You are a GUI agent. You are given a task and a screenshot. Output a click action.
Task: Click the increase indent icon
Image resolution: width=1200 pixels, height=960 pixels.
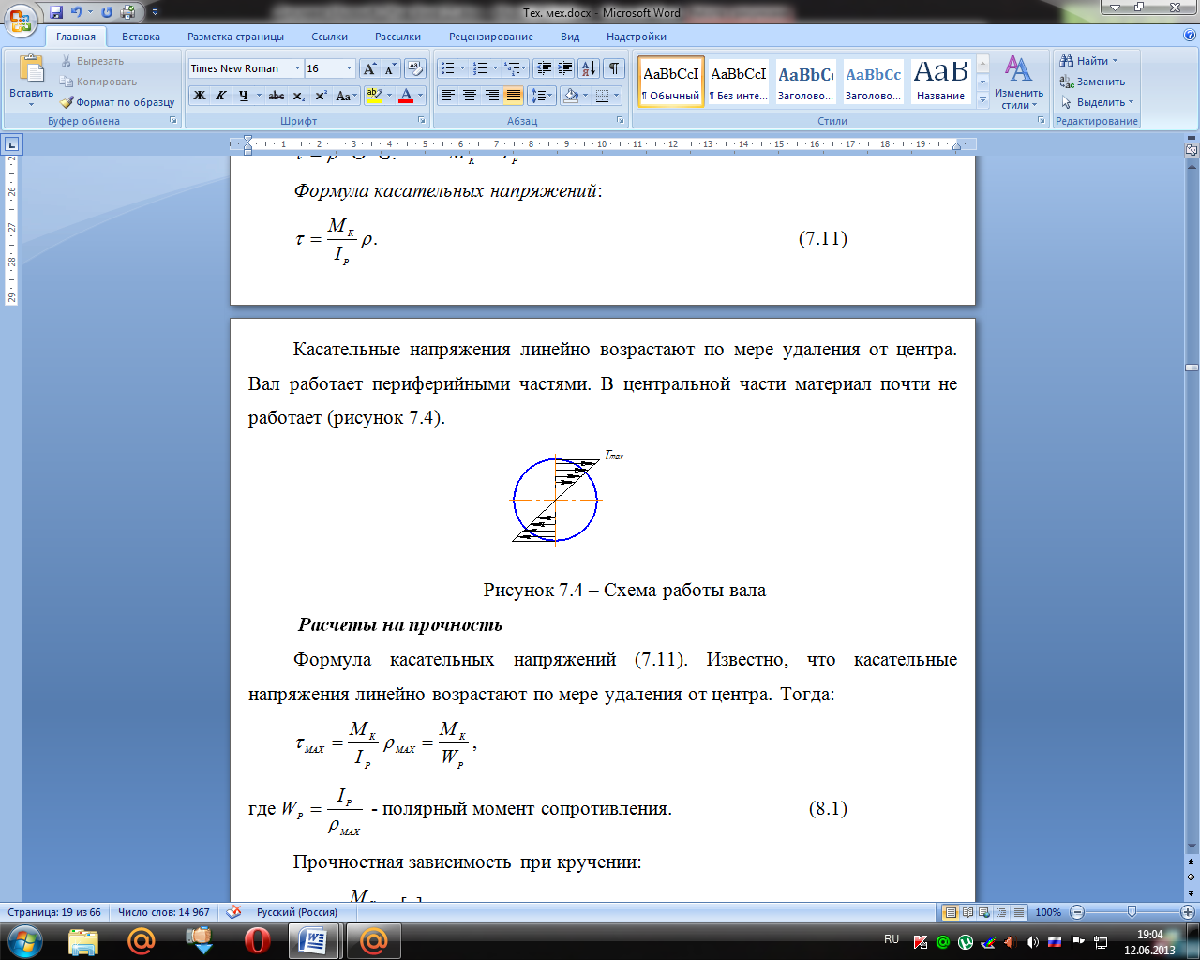[x=565, y=68]
